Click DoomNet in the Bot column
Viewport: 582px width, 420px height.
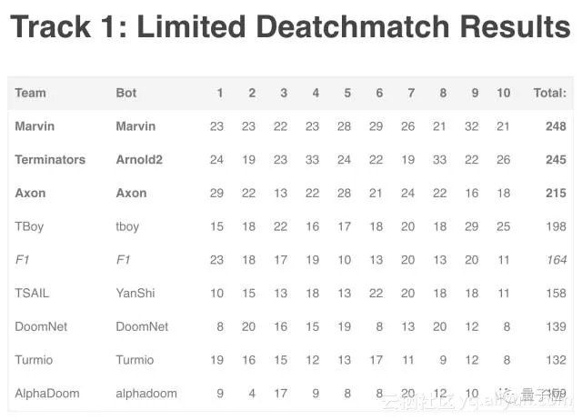[x=142, y=326]
